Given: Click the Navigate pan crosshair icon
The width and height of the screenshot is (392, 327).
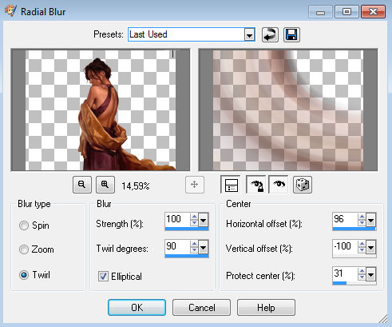Looking at the screenshot, I should click(195, 185).
